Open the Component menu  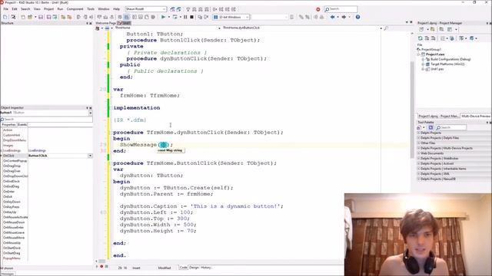[75, 9]
